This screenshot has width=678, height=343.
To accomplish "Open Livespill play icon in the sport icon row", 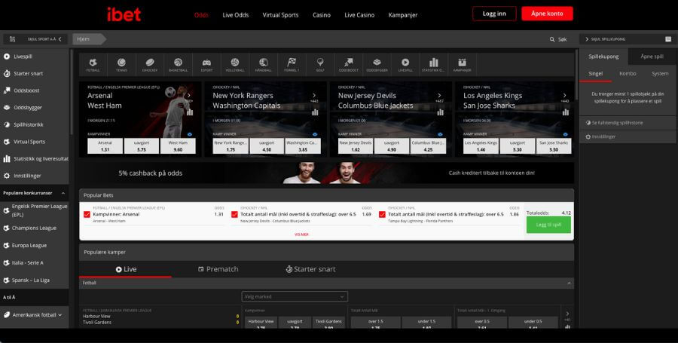I will click(x=405, y=64).
